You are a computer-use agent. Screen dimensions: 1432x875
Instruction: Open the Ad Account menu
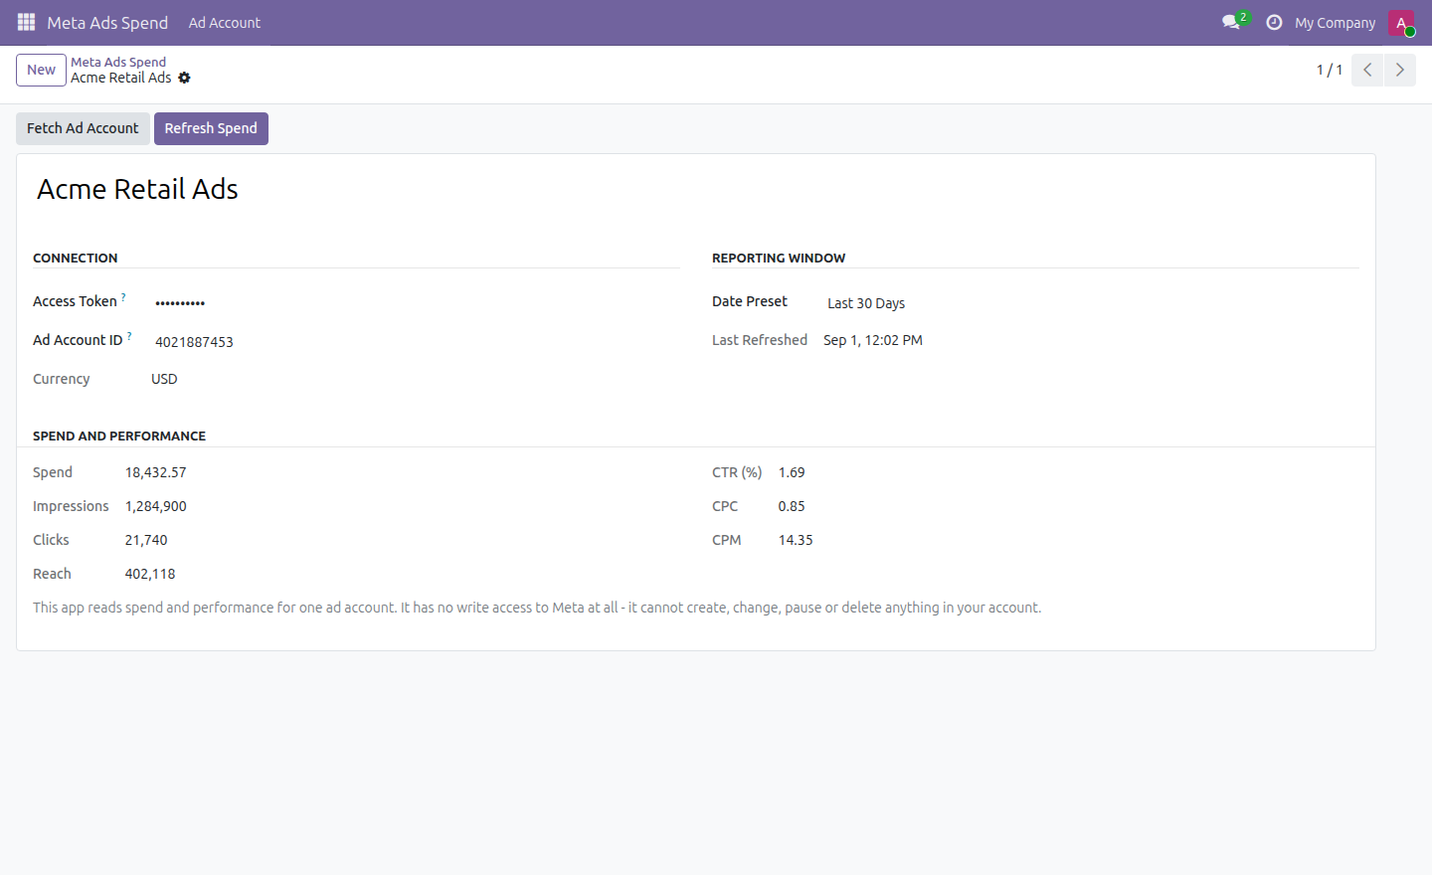pyautogui.click(x=225, y=22)
